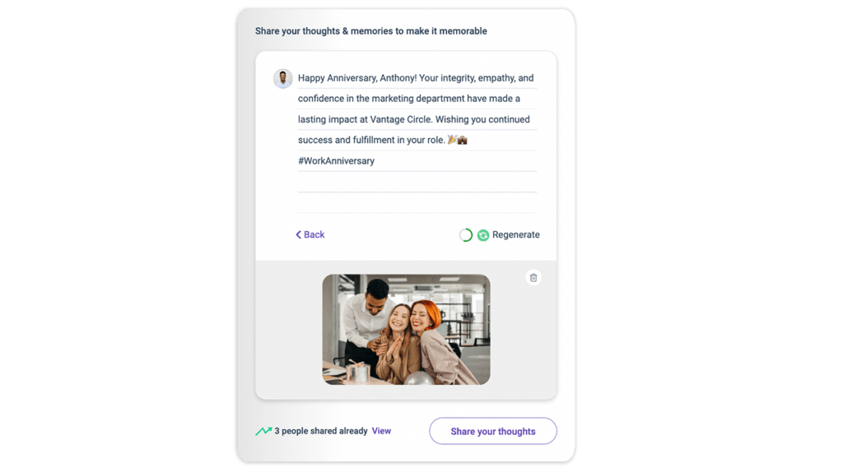Click the #WorkAnniversary hashtag line
This screenshot has height=472, width=843.
(x=336, y=160)
